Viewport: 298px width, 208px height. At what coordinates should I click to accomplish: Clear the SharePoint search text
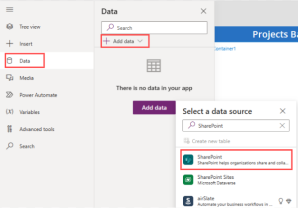[282, 125]
